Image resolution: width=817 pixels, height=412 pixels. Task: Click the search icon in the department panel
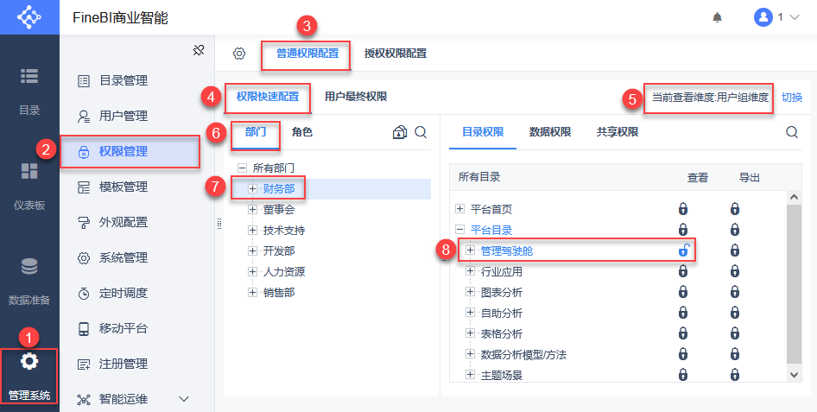421,132
